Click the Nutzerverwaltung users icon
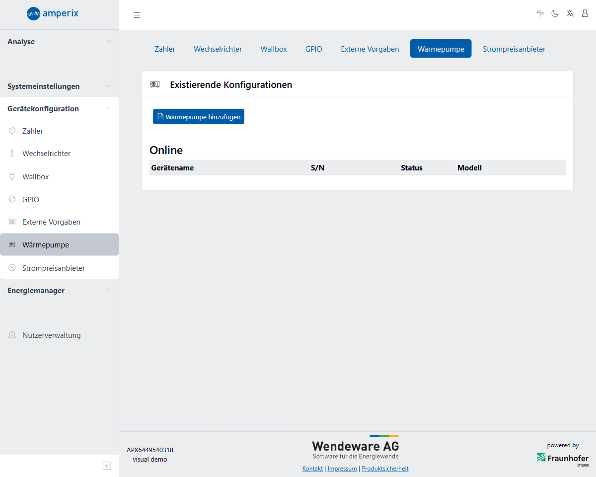The width and height of the screenshot is (596, 477). click(x=12, y=335)
